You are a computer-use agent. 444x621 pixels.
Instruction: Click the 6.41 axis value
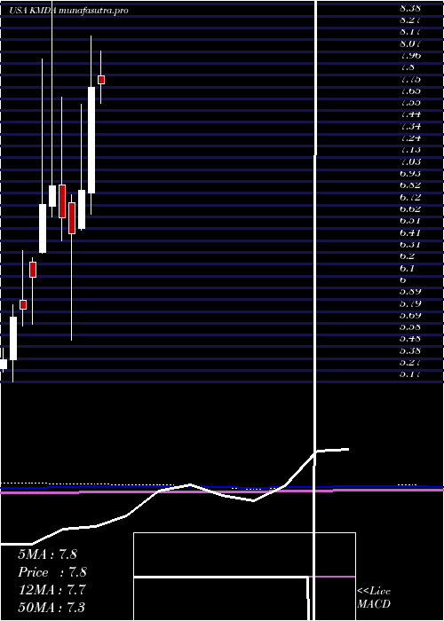(410, 232)
